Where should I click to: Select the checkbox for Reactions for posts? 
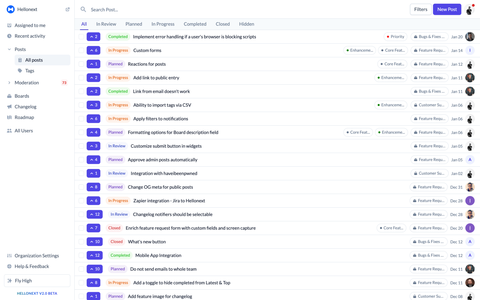click(x=81, y=64)
